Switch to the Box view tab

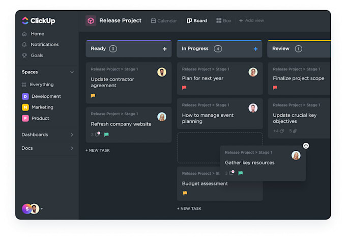[223, 21]
